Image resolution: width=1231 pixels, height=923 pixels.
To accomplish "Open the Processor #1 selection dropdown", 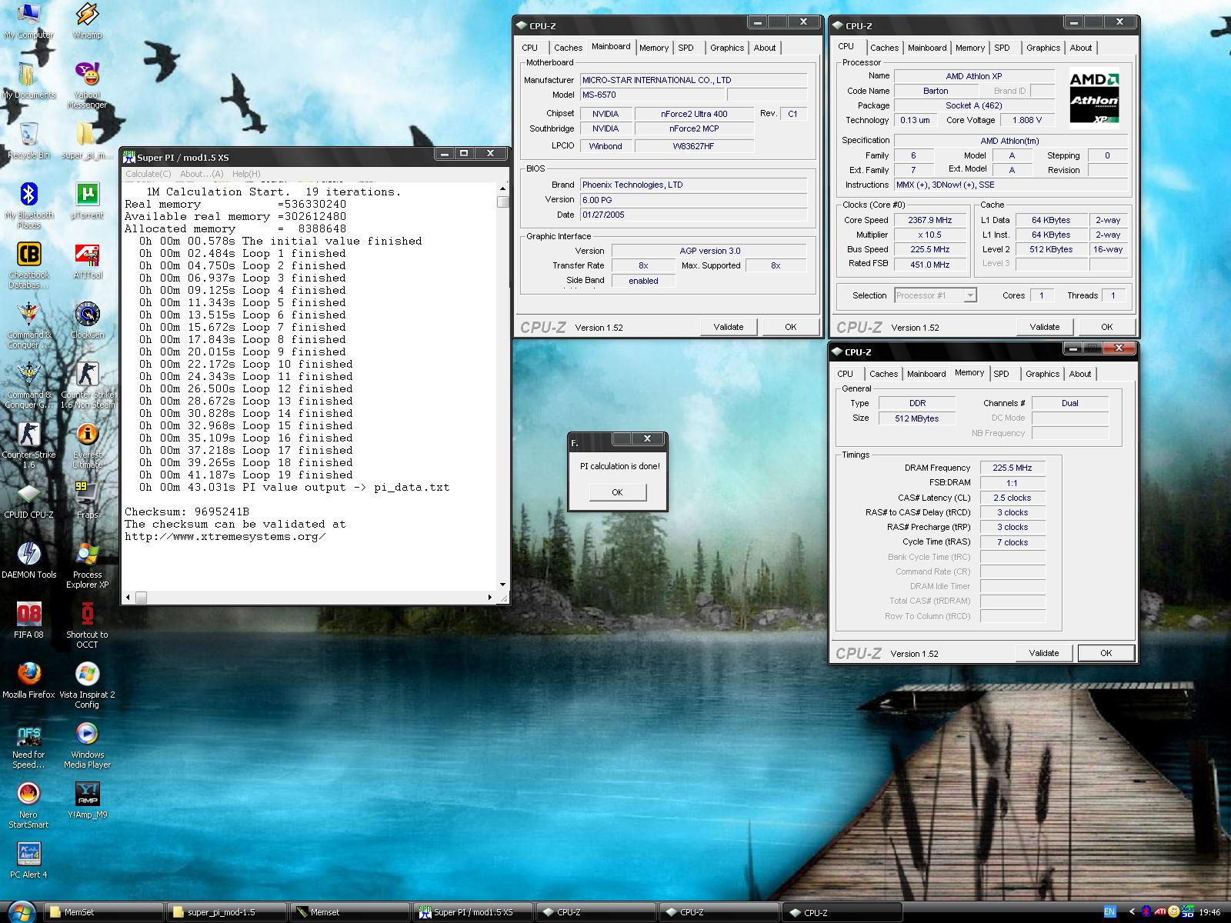I will pyautogui.click(x=935, y=295).
